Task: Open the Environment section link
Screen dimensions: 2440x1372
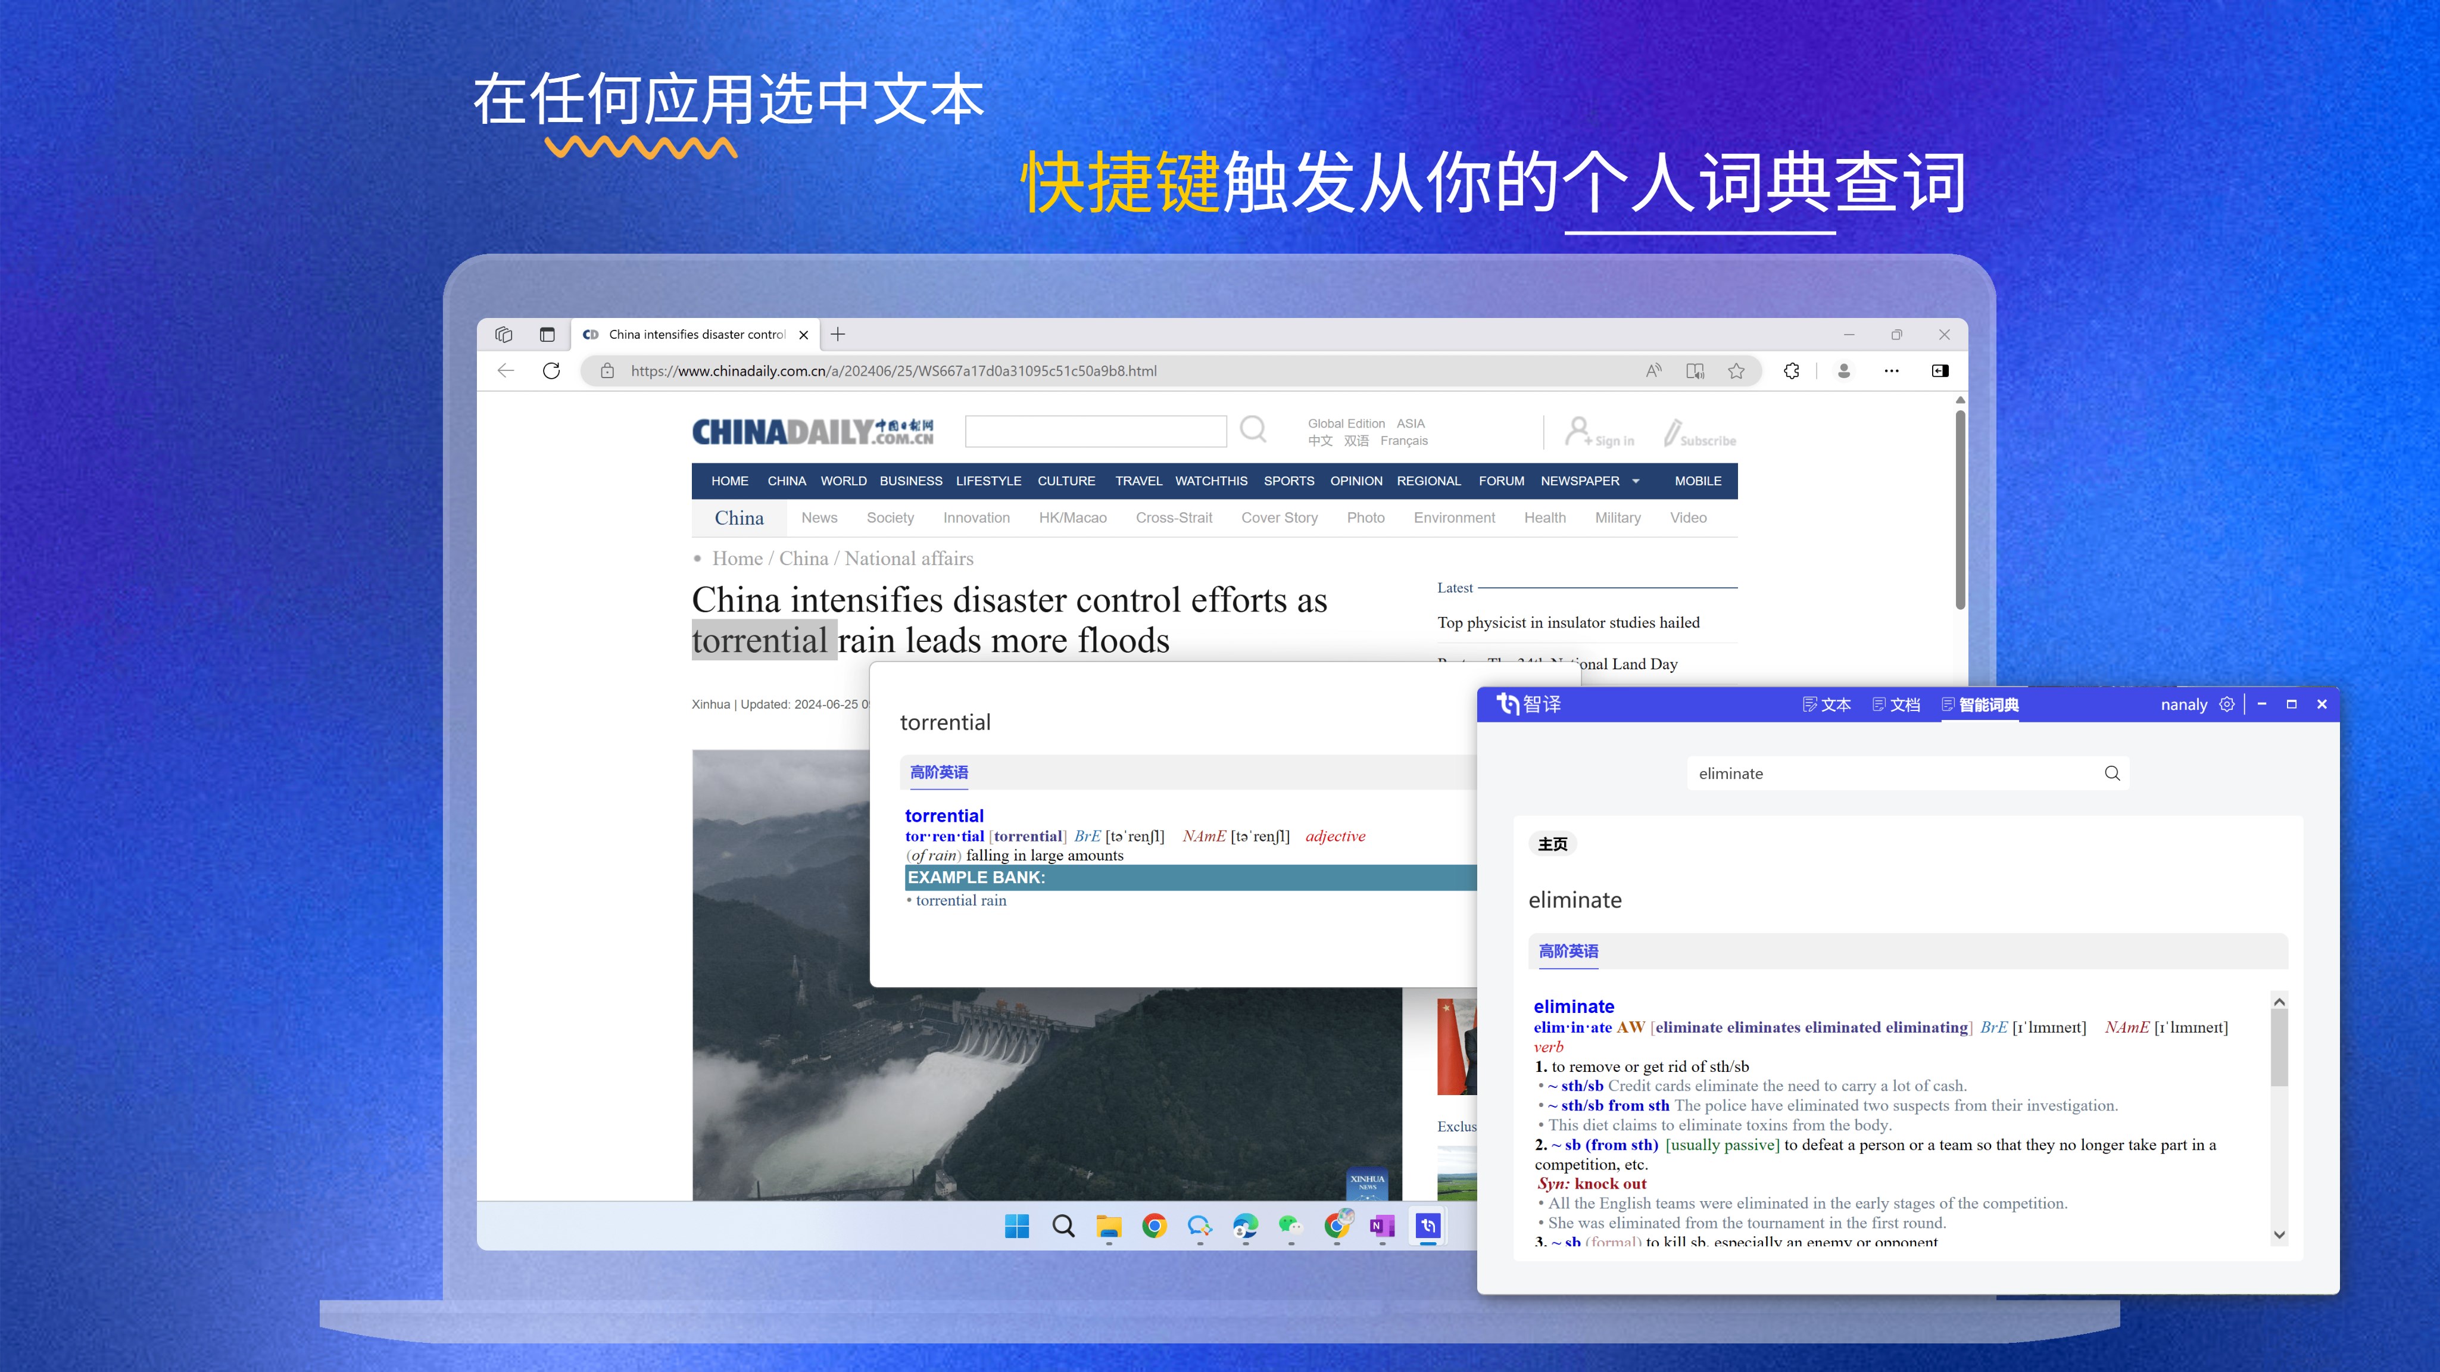Action: click(1454, 517)
